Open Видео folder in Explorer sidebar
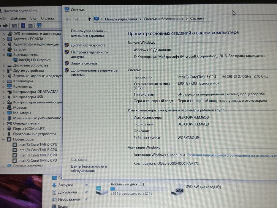The image size is (277, 208). click(63, 206)
